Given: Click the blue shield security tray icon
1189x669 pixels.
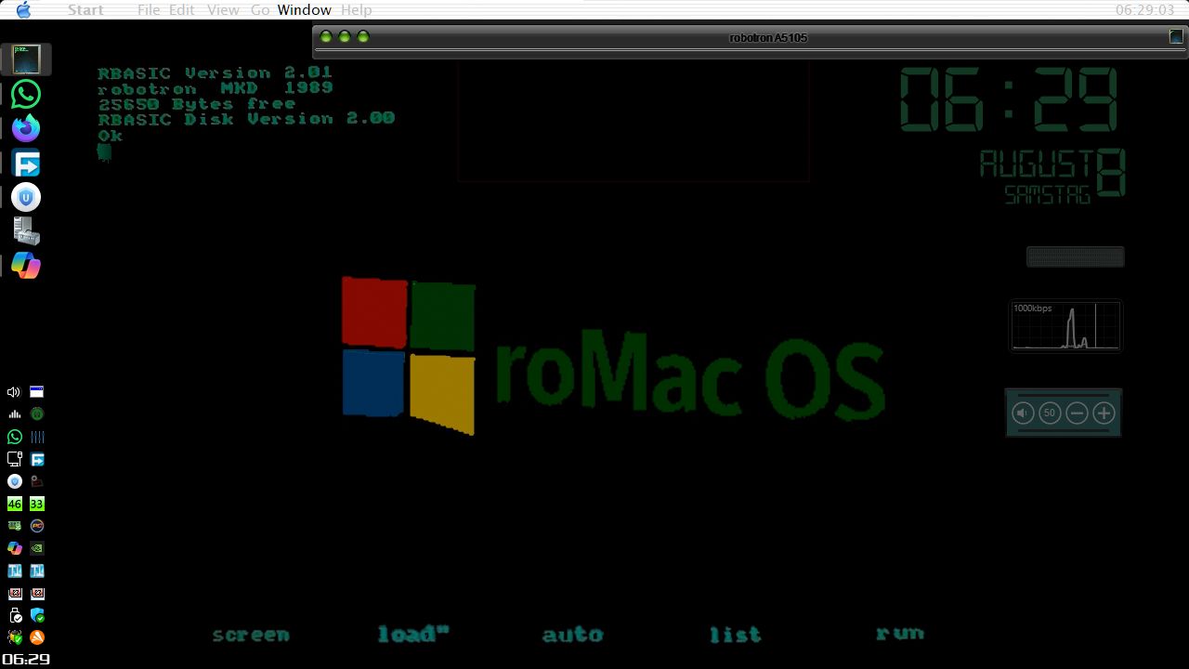Looking at the screenshot, I should pos(37,615).
